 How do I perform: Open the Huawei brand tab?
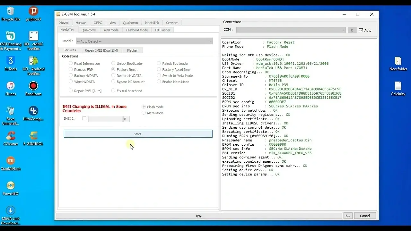(81, 23)
